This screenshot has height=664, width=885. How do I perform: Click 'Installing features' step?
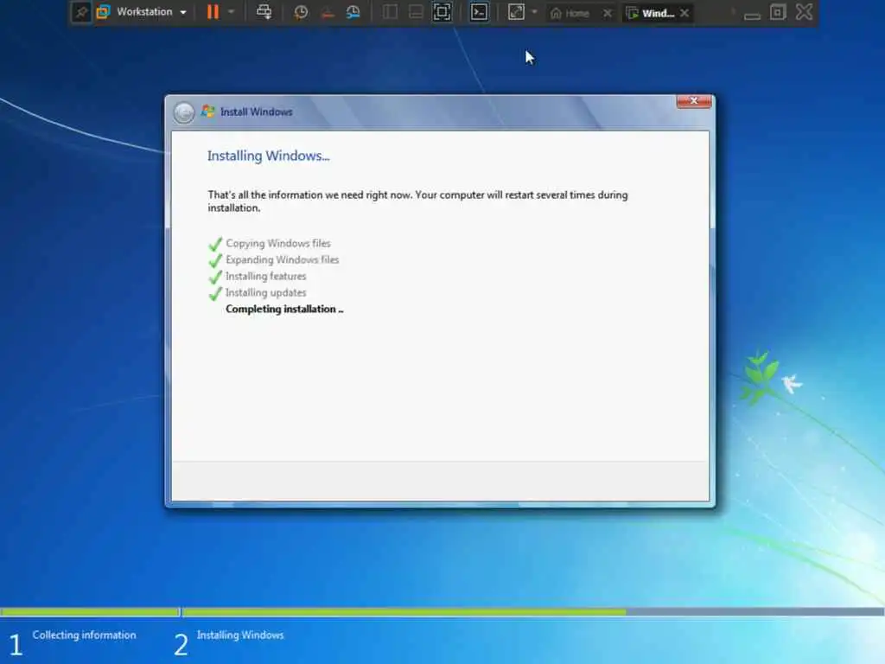coord(266,276)
